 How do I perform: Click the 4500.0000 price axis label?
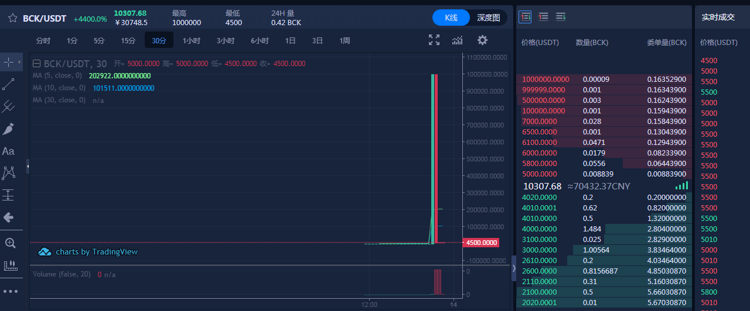tap(481, 243)
